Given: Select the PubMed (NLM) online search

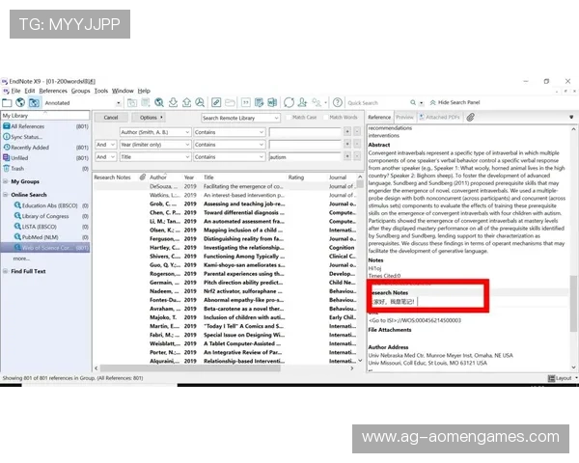Looking at the screenshot, I should click(39, 237).
